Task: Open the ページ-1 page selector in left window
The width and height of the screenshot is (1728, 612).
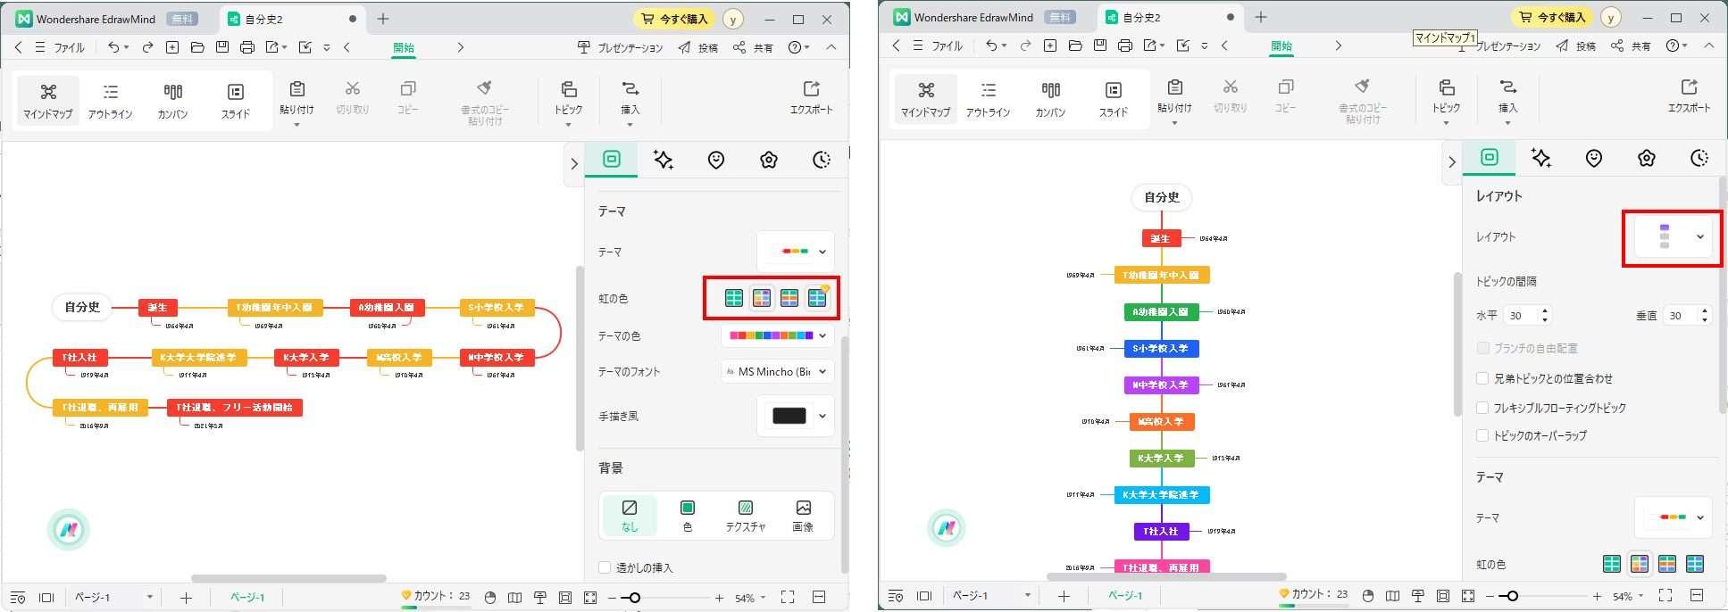Action: point(113,597)
